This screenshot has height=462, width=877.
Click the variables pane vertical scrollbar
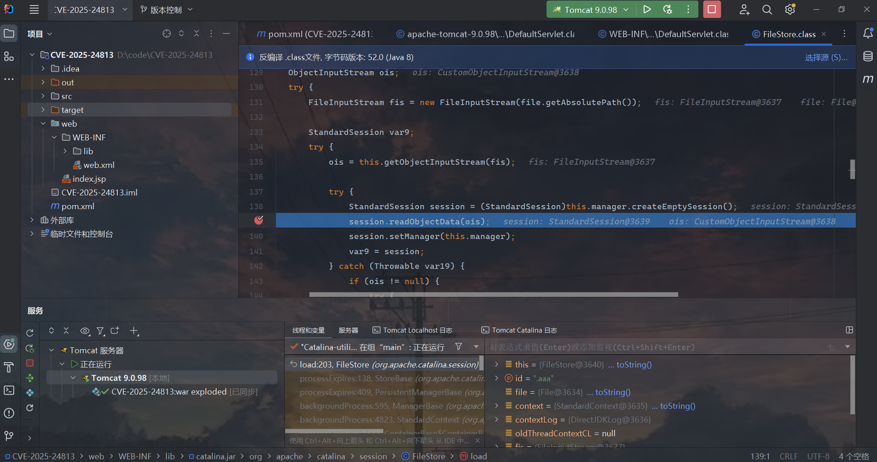point(852,385)
